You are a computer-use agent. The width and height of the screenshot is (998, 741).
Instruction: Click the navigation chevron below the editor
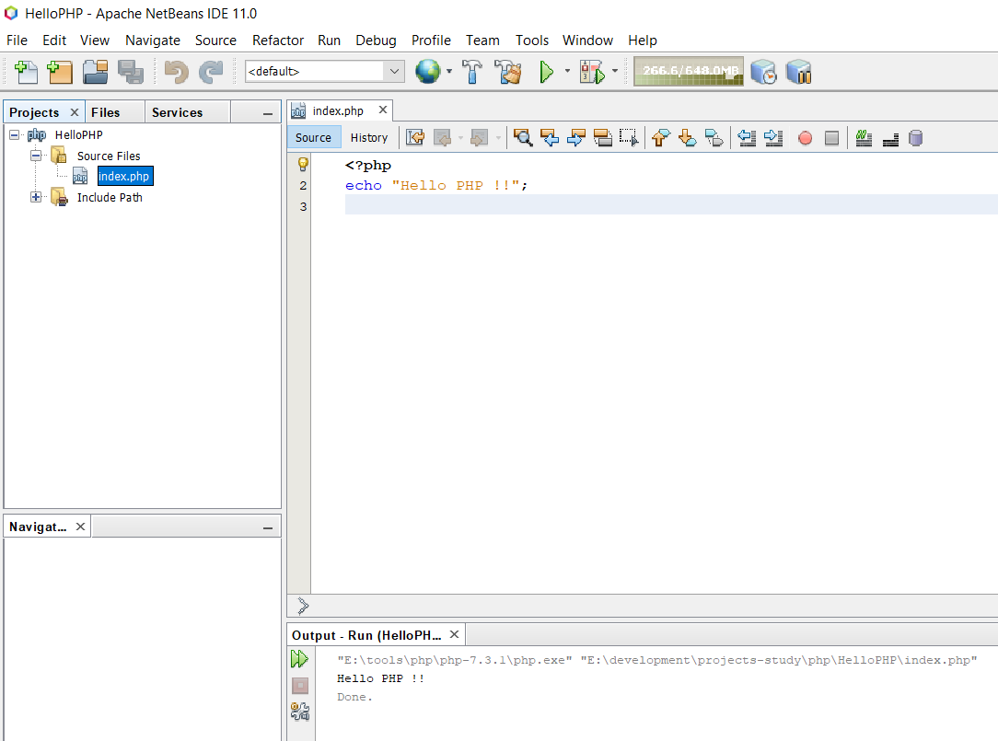tap(303, 606)
